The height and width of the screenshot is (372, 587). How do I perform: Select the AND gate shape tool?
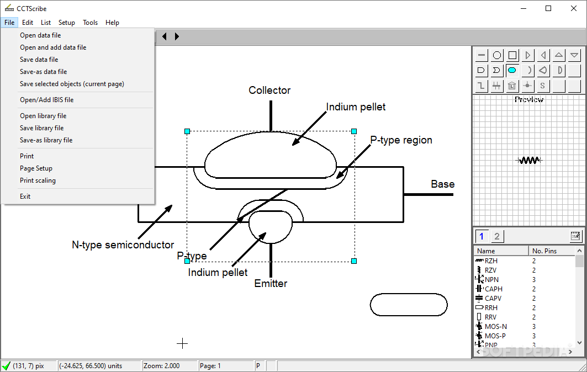click(x=482, y=70)
